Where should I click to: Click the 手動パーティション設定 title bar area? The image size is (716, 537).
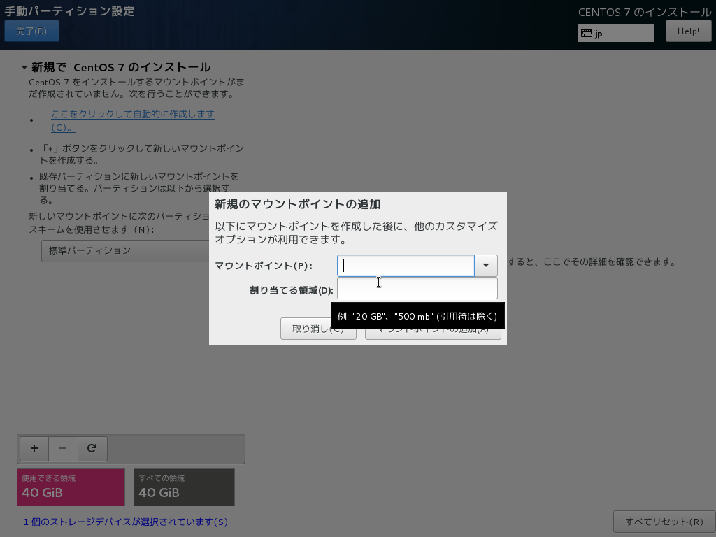(67, 11)
